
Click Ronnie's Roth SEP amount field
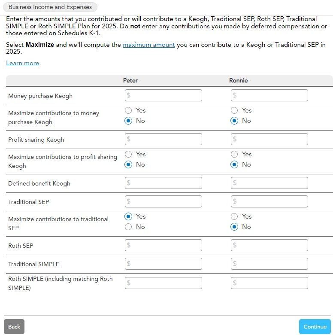pos(269,245)
